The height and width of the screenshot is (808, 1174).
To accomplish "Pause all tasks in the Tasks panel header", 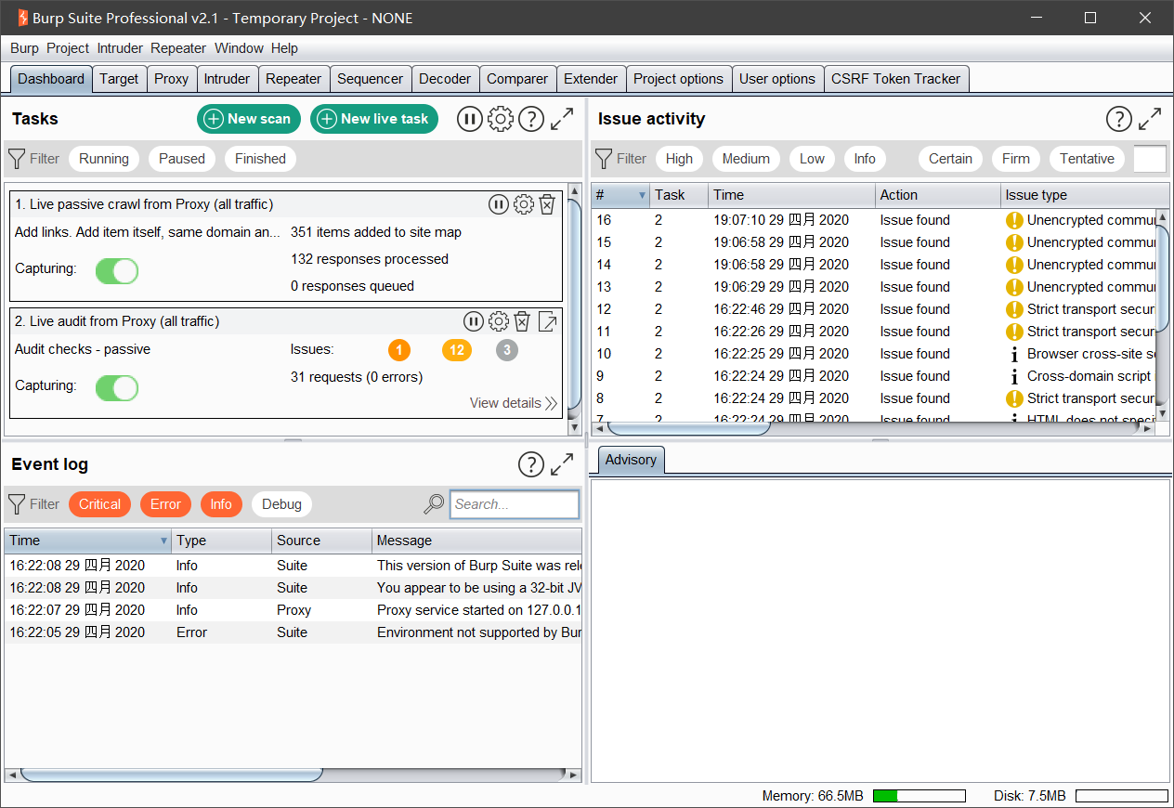I will (470, 119).
